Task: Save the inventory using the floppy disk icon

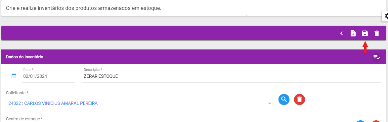Action: (365, 33)
